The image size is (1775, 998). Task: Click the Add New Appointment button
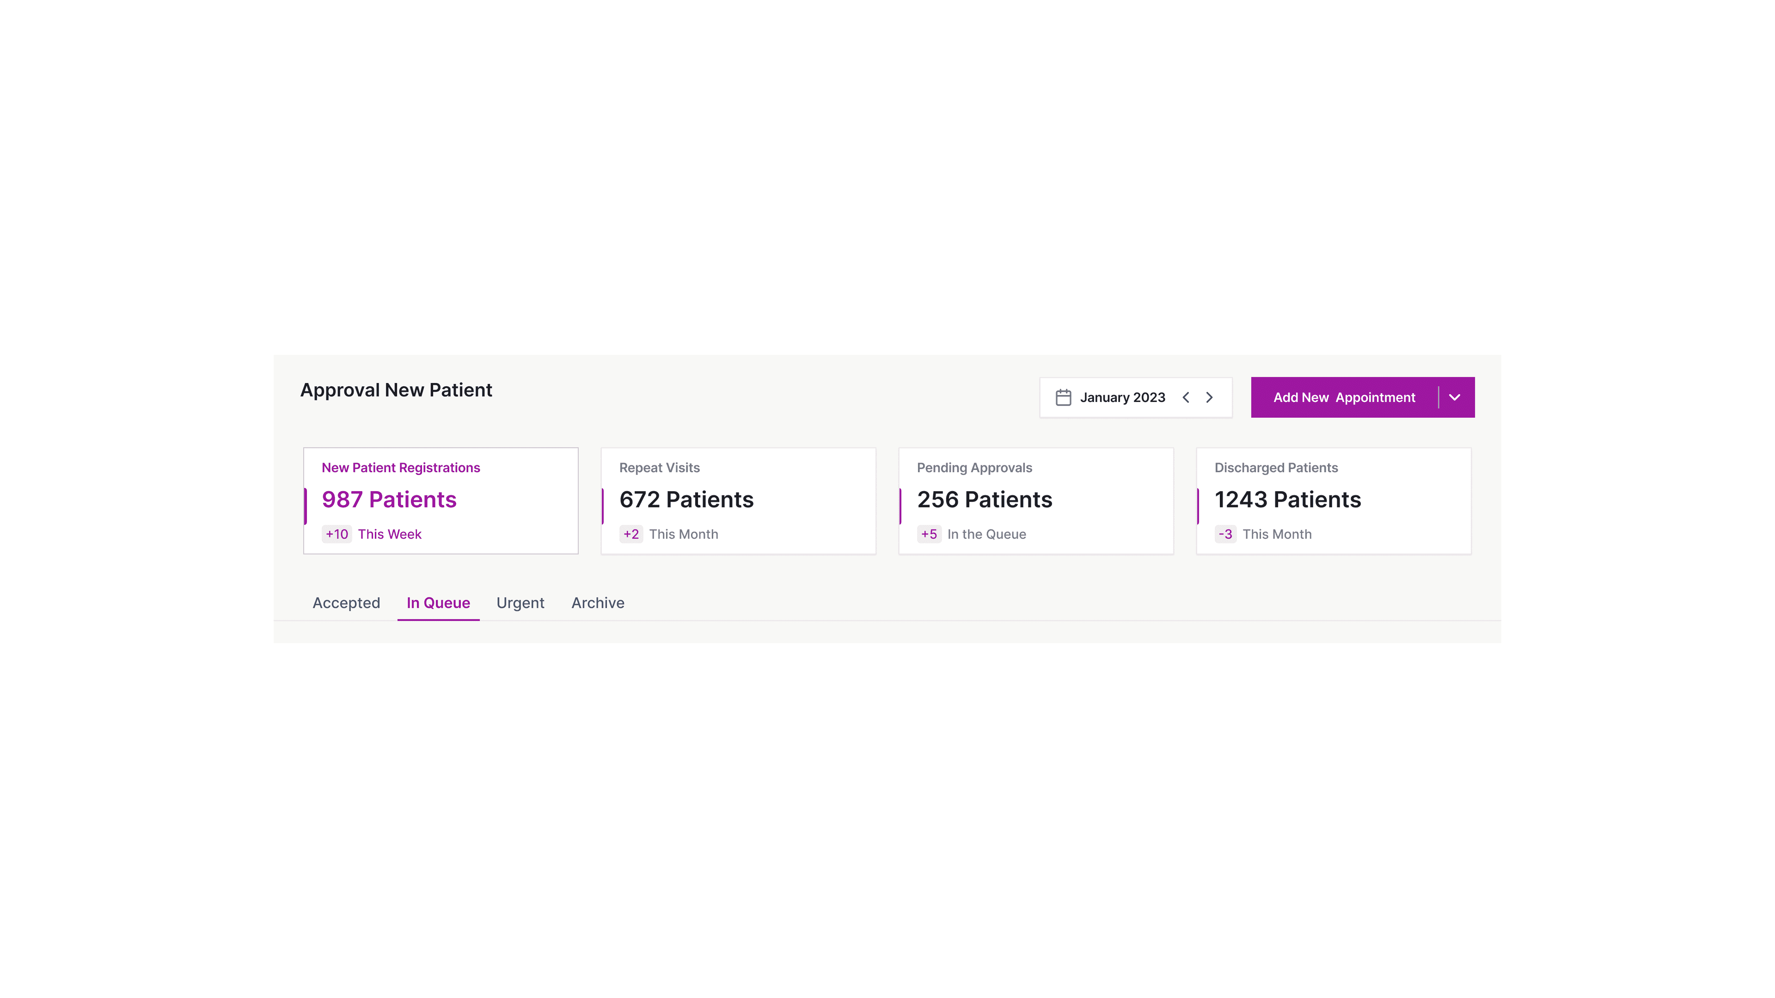[x=1344, y=397]
